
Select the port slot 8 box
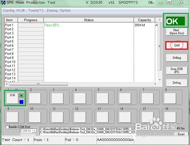click(x=170, y=98)
